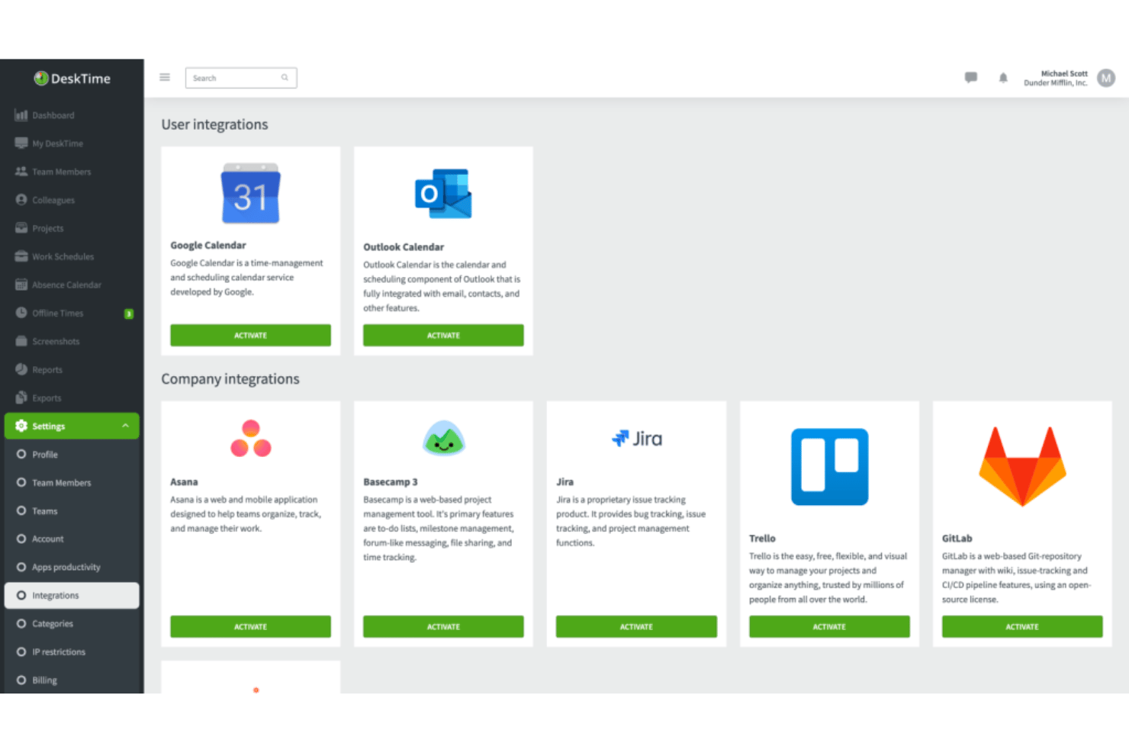
Task: Click the "User integrations" heading
Action: click(214, 124)
